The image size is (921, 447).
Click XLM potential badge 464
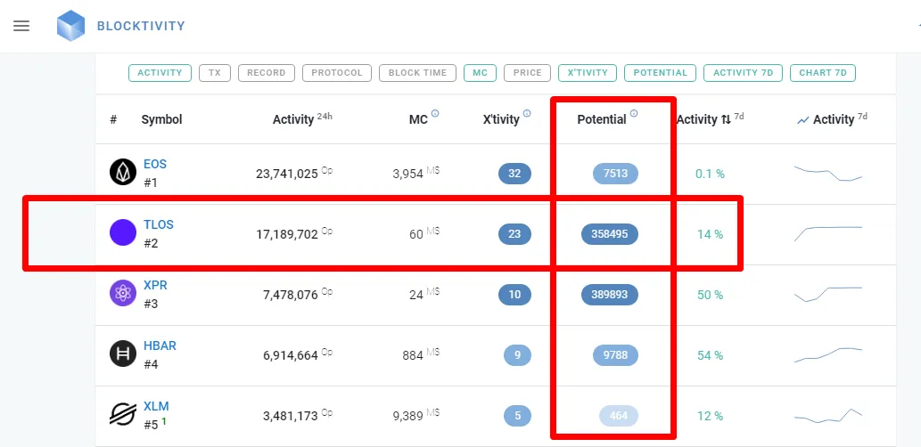click(x=619, y=416)
